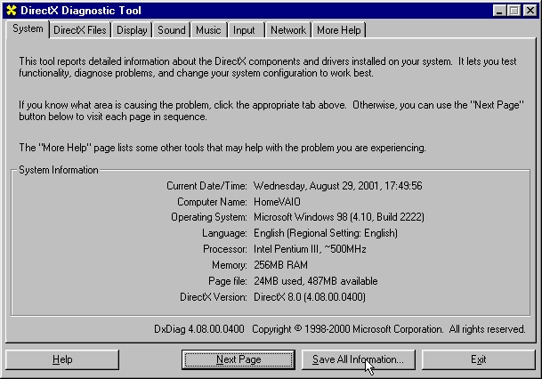The width and height of the screenshot is (542, 379).
Task: Click the 'DxDiag 4.08.00.0400' version text
Action: click(199, 329)
